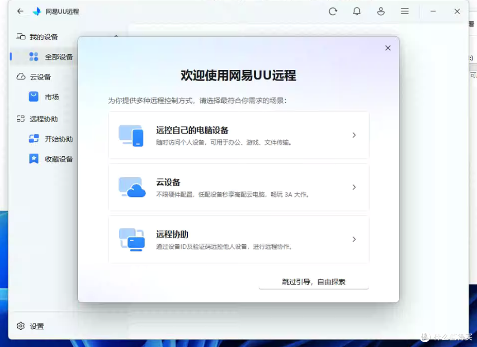Click the 云设备 card cloud-monitor icon

[132, 187]
